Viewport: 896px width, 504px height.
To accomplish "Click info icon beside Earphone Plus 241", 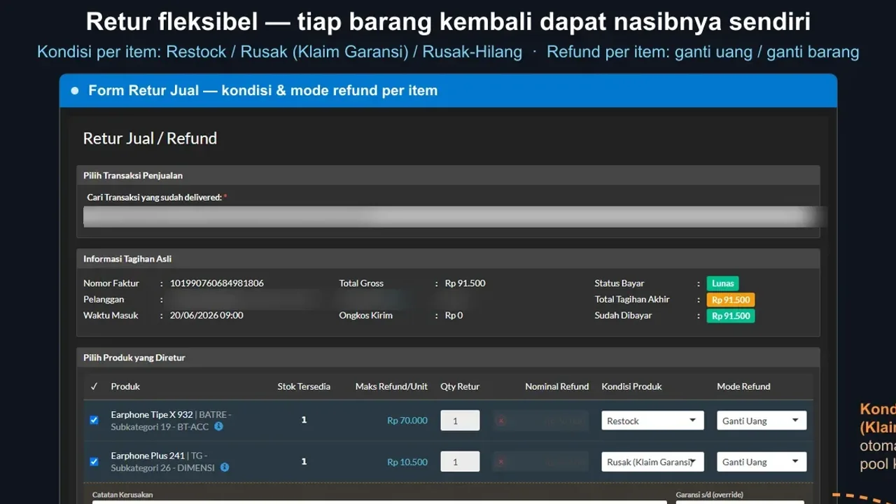I will [x=225, y=468].
